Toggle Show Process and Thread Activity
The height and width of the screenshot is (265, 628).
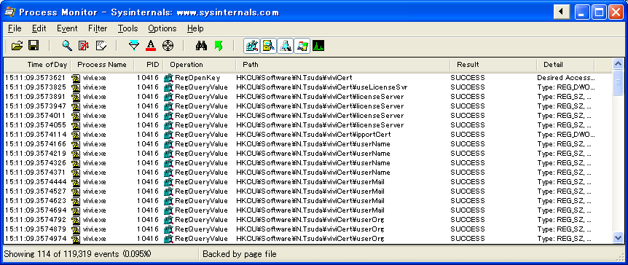click(x=302, y=46)
